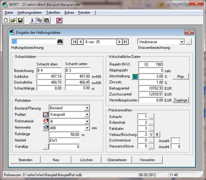This screenshot has height=180, width=206.
Task: Expand the Strassenbezeichnung Verdistrasse dropdown
Action: (181, 42)
